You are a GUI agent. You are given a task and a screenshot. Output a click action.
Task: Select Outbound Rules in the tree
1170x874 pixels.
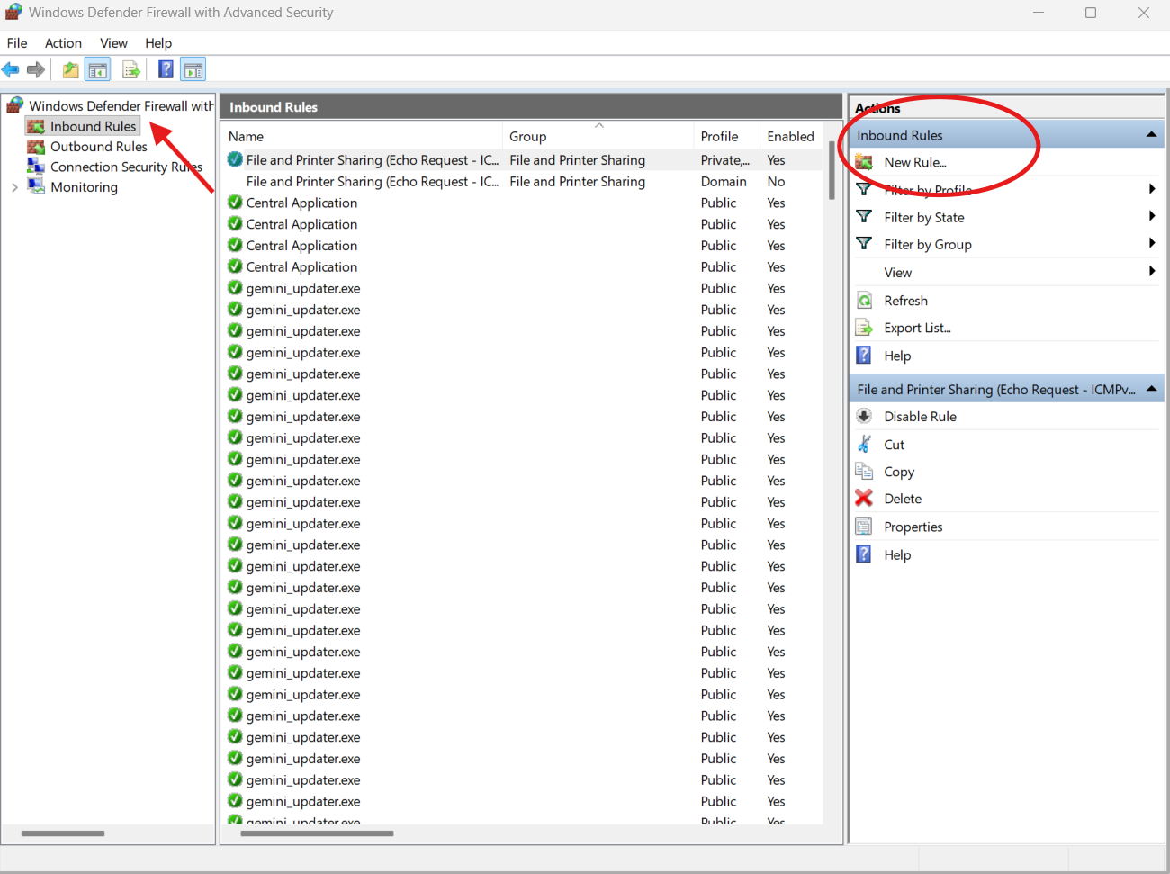(98, 147)
